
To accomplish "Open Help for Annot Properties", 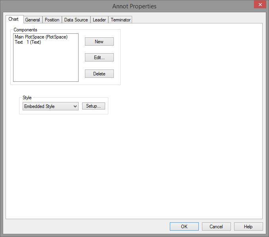I will tap(248, 227).
